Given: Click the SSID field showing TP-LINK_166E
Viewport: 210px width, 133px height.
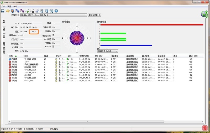Looking at the screenshot, I should coord(31,23).
